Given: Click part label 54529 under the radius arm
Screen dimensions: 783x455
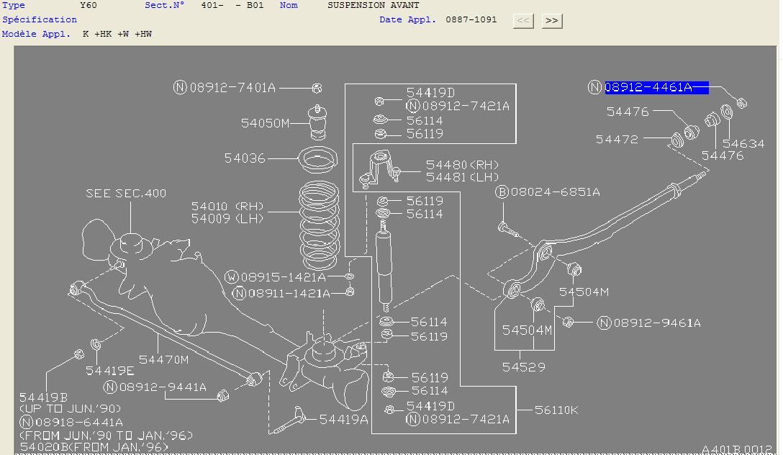Looking at the screenshot, I should click(x=523, y=367).
